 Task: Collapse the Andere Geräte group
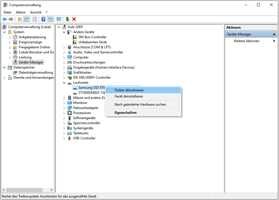tap(64, 32)
